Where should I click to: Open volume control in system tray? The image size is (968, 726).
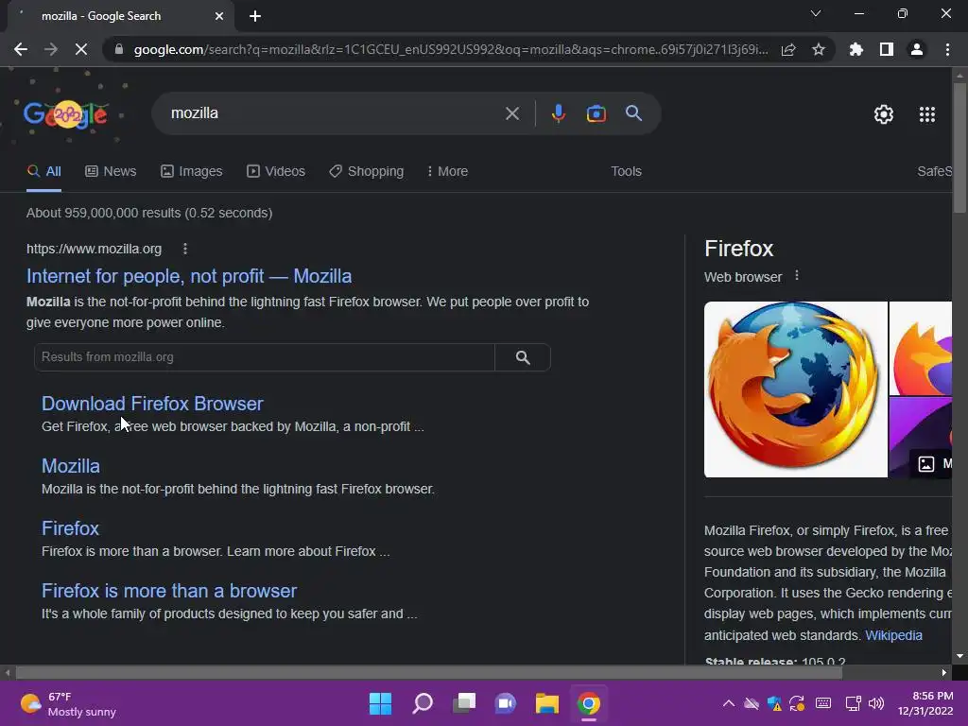point(876,703)
